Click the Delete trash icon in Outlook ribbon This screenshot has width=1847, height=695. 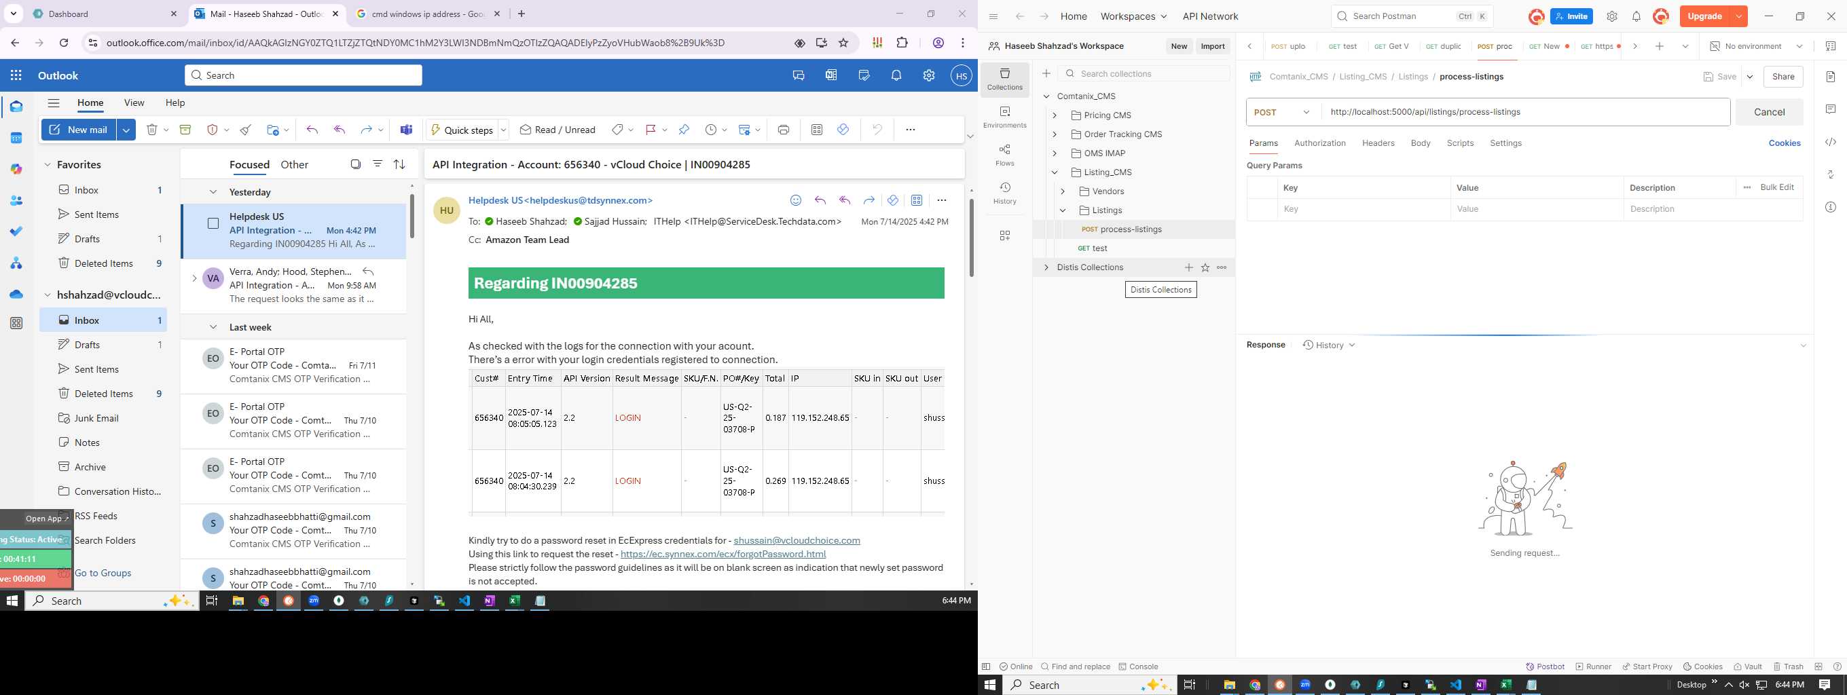152,130
